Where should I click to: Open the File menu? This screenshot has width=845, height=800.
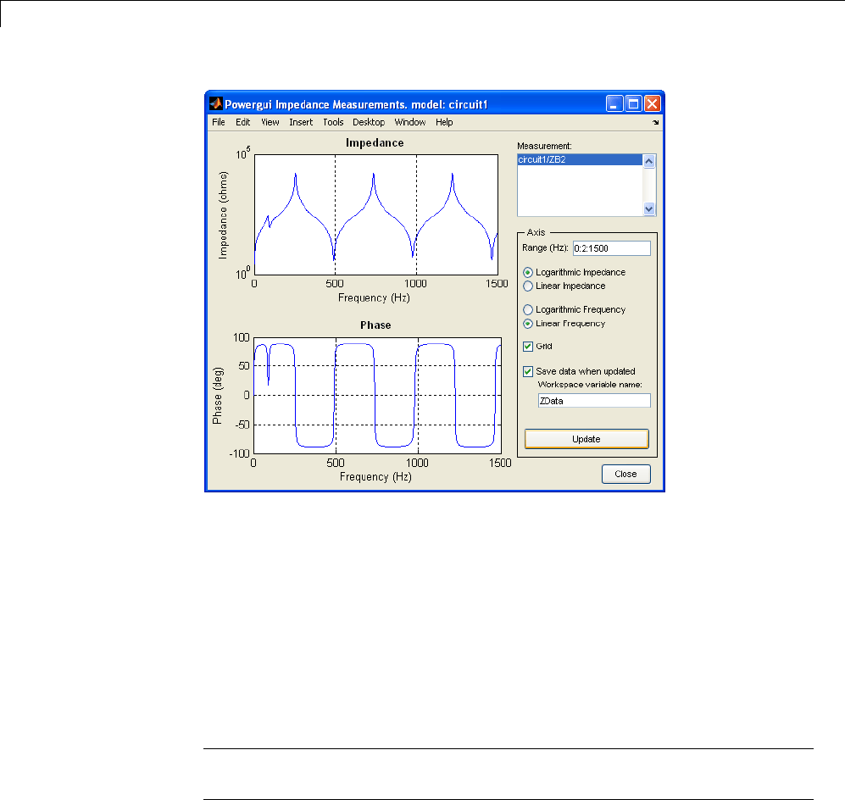click(x=219, y=122)
